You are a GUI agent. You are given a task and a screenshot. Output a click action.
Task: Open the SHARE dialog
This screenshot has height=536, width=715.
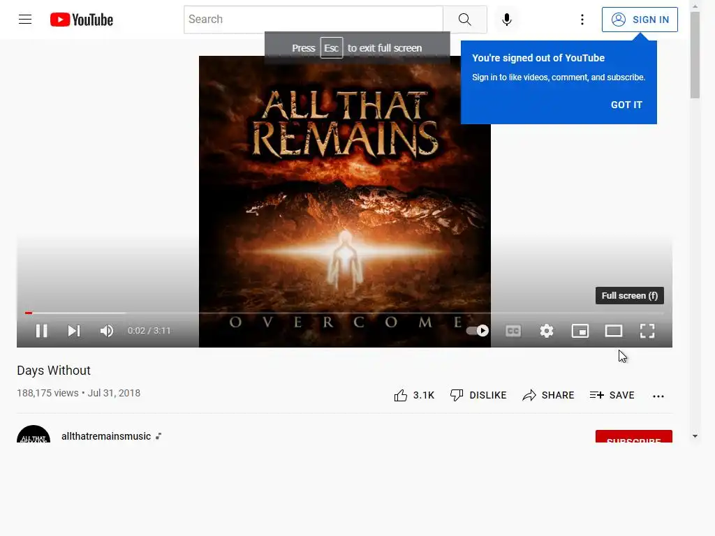tap(548, 395)
